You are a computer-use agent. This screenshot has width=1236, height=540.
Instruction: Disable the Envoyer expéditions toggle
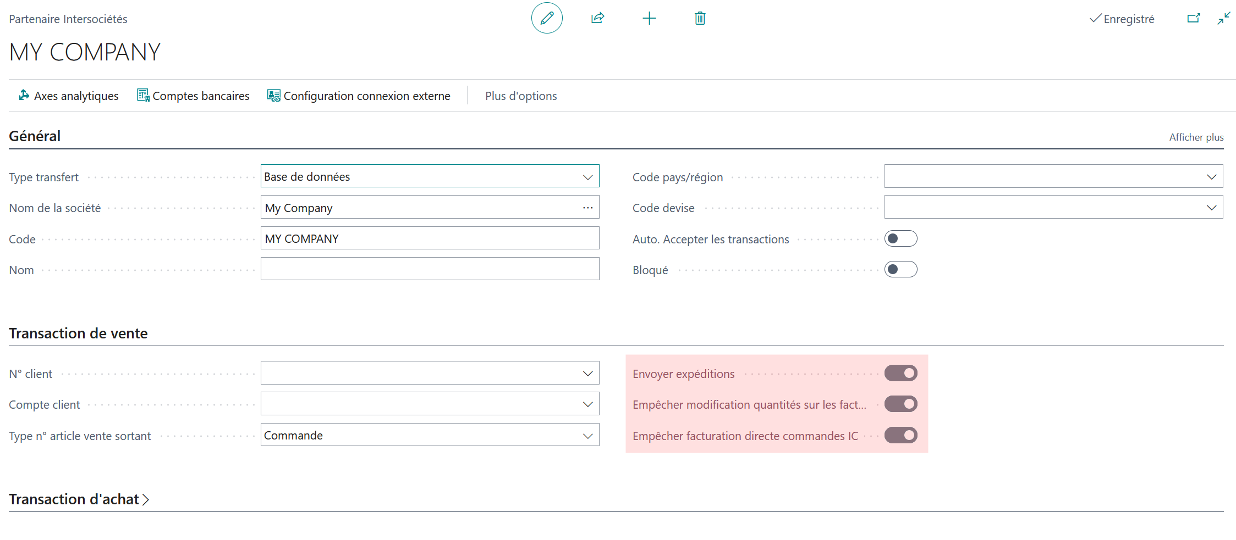click(900, 373)
